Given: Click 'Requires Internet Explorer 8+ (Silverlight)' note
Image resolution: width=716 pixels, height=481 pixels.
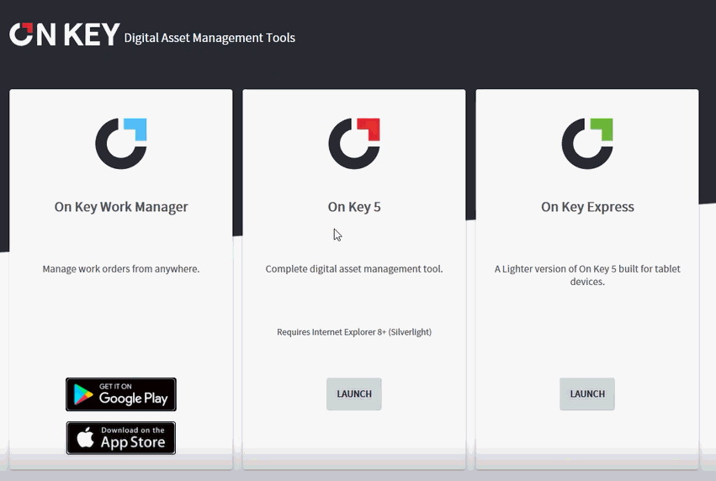Looking at the screenshot, I should tap(354, 332).
